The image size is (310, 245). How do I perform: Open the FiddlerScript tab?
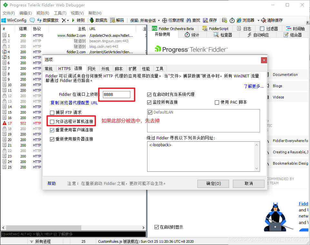[x=215, y=29]
